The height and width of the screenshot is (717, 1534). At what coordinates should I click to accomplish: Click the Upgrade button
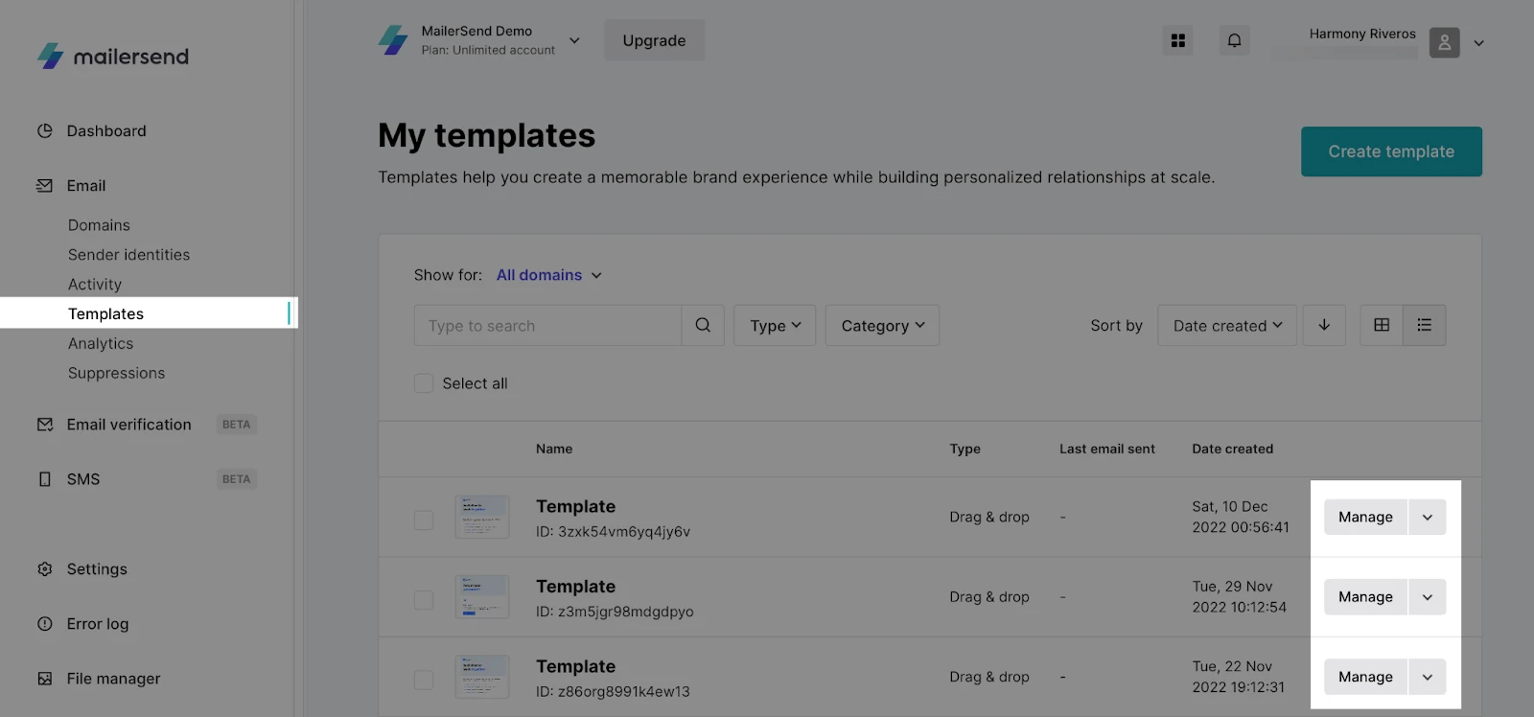[654, 40]
